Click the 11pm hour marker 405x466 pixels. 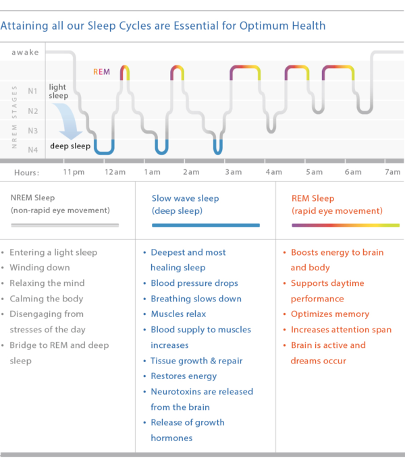74,173
